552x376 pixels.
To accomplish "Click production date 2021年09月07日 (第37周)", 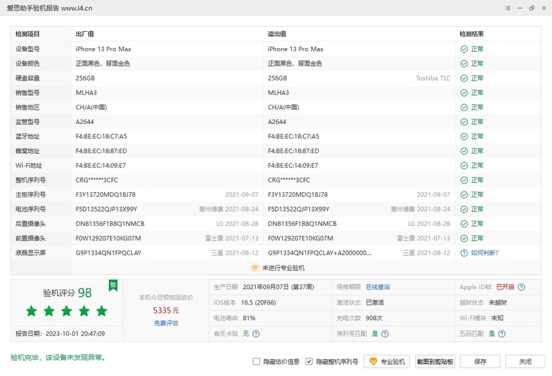I will pyautogui.click(x=279, y=287).
